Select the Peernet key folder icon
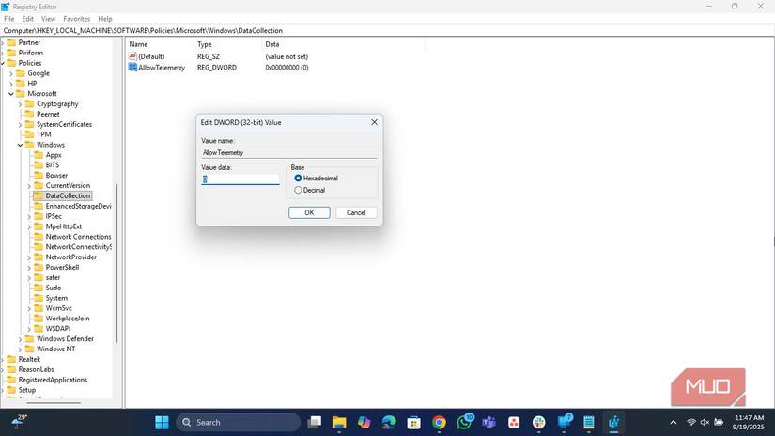 click(x=30, y=115)
